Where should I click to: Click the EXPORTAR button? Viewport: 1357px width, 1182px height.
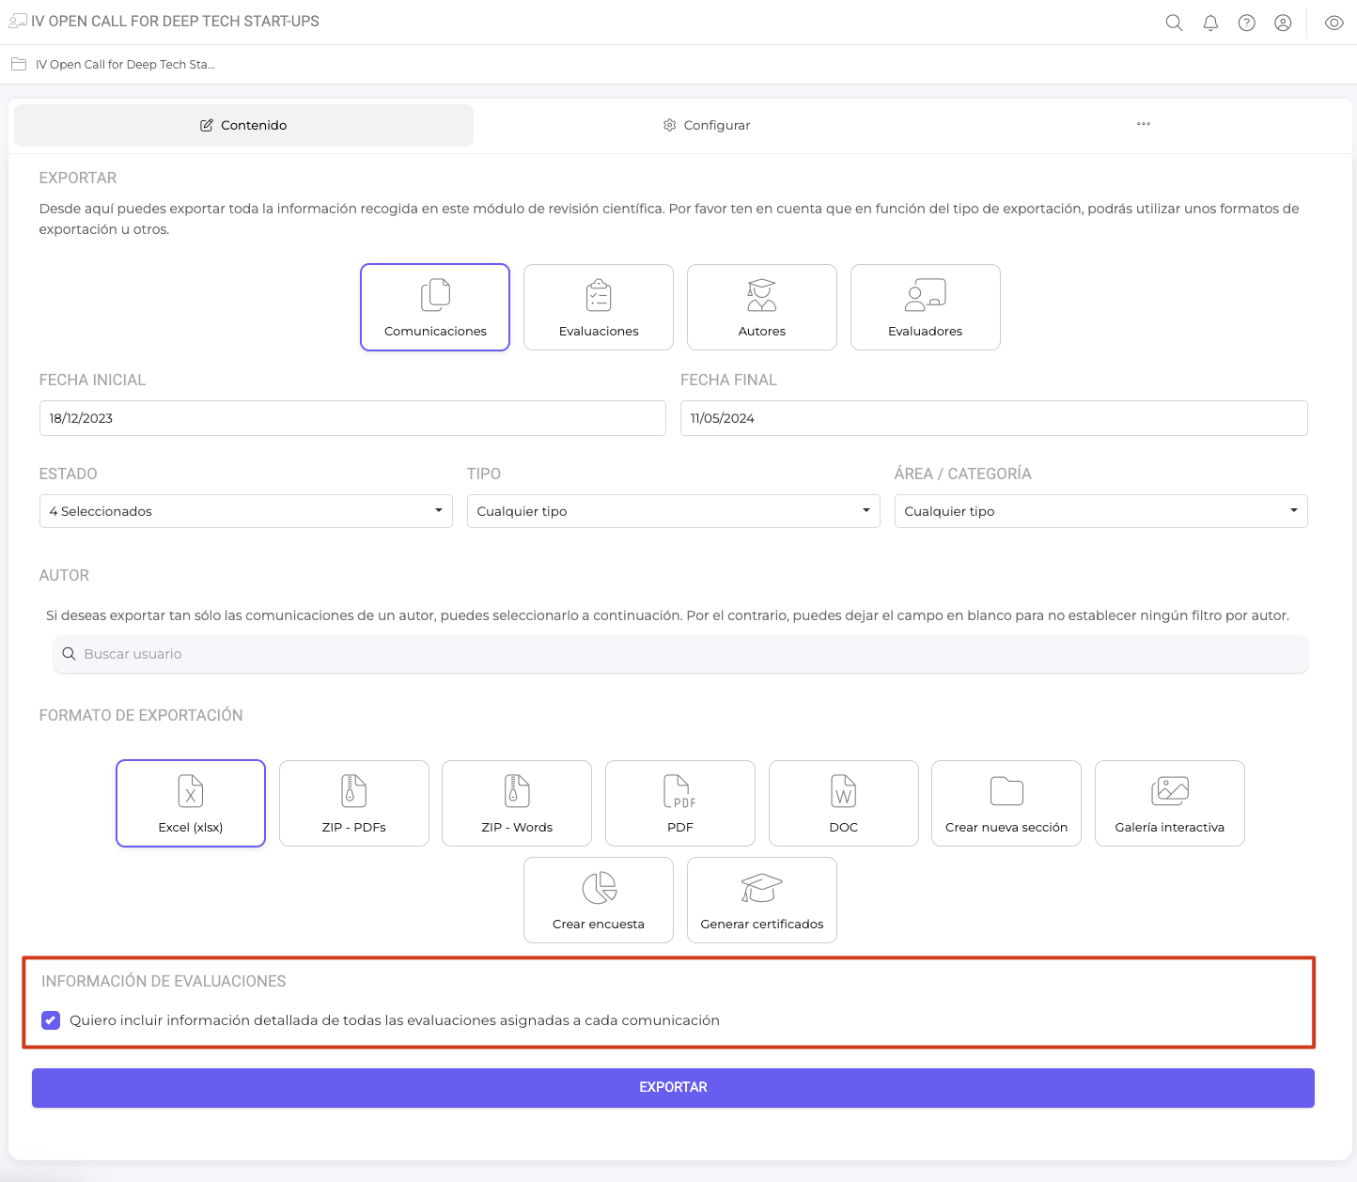(x=673, y=1087)
